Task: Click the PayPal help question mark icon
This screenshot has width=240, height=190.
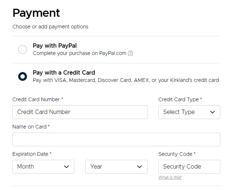Action: coord(130,53)
